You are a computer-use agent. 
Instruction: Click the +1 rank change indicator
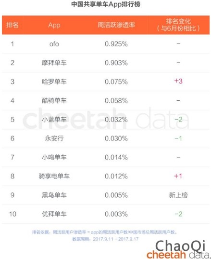178,176
